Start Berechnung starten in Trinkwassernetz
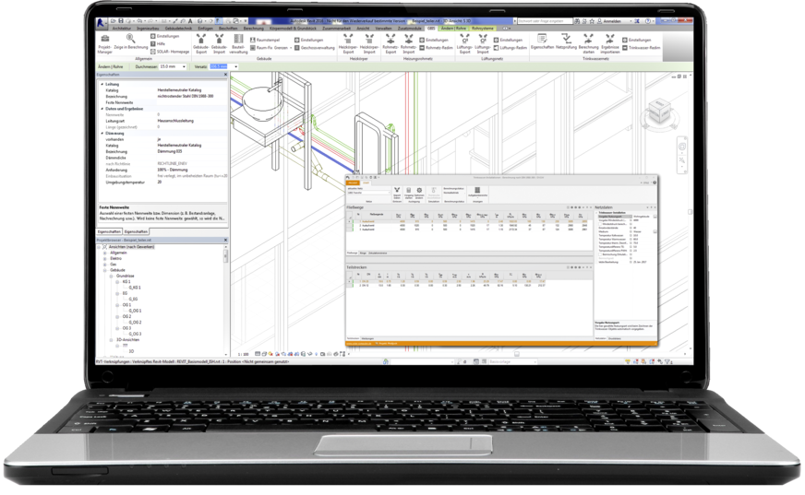The image size is (805, 495). tap(588, 41)
